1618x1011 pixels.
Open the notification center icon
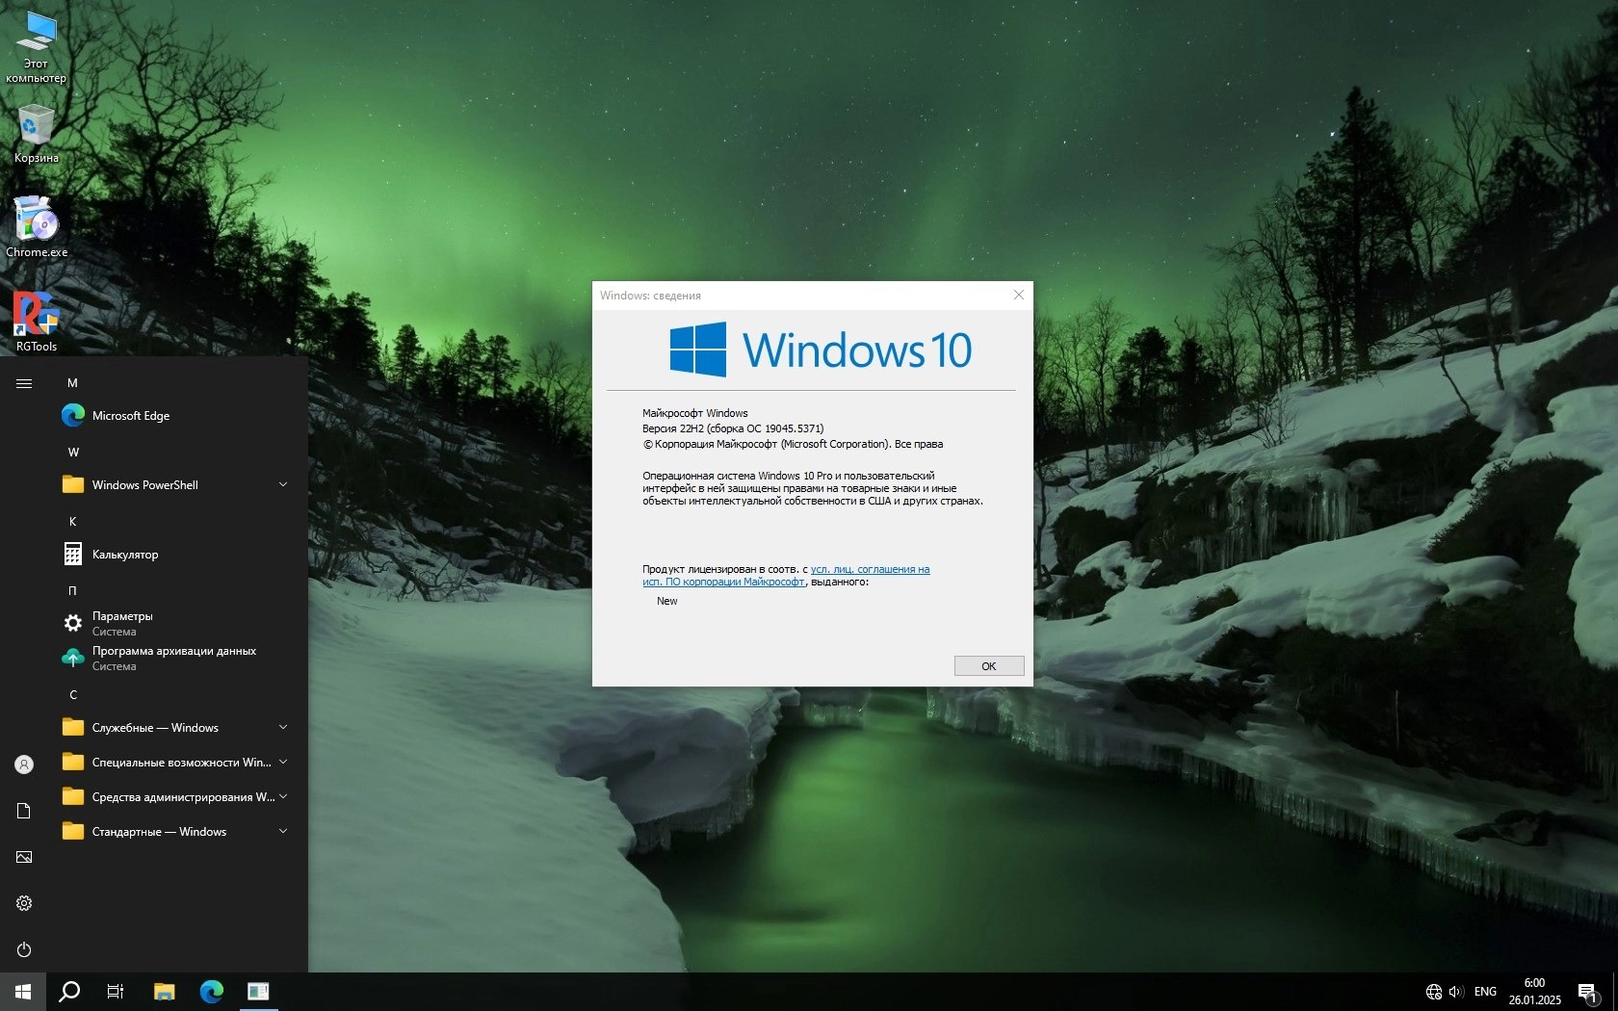1588,993
